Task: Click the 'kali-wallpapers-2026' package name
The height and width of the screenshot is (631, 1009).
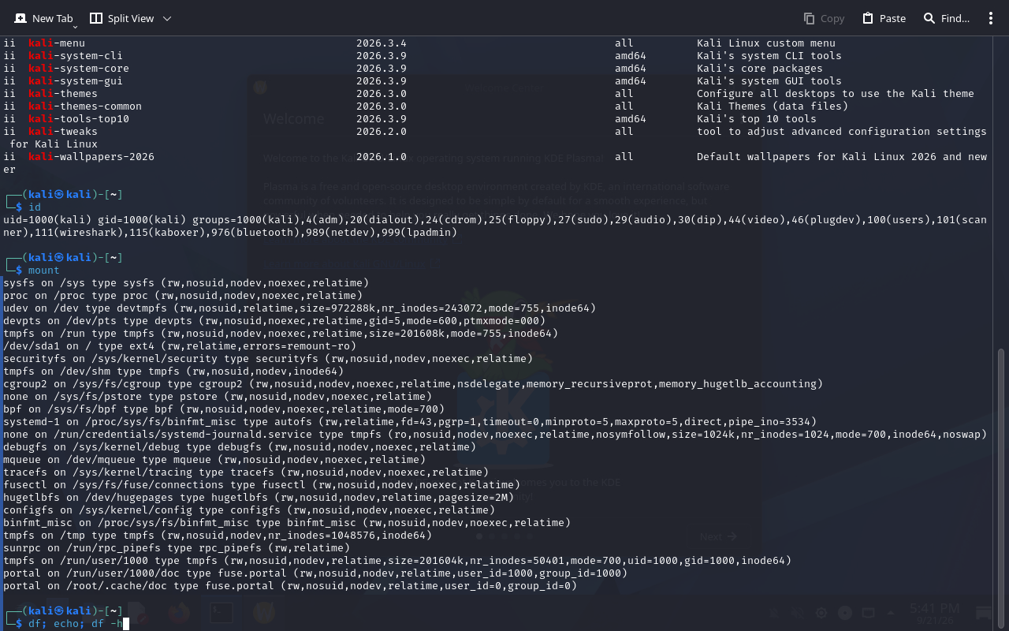Action: click(x=91, y=157)
